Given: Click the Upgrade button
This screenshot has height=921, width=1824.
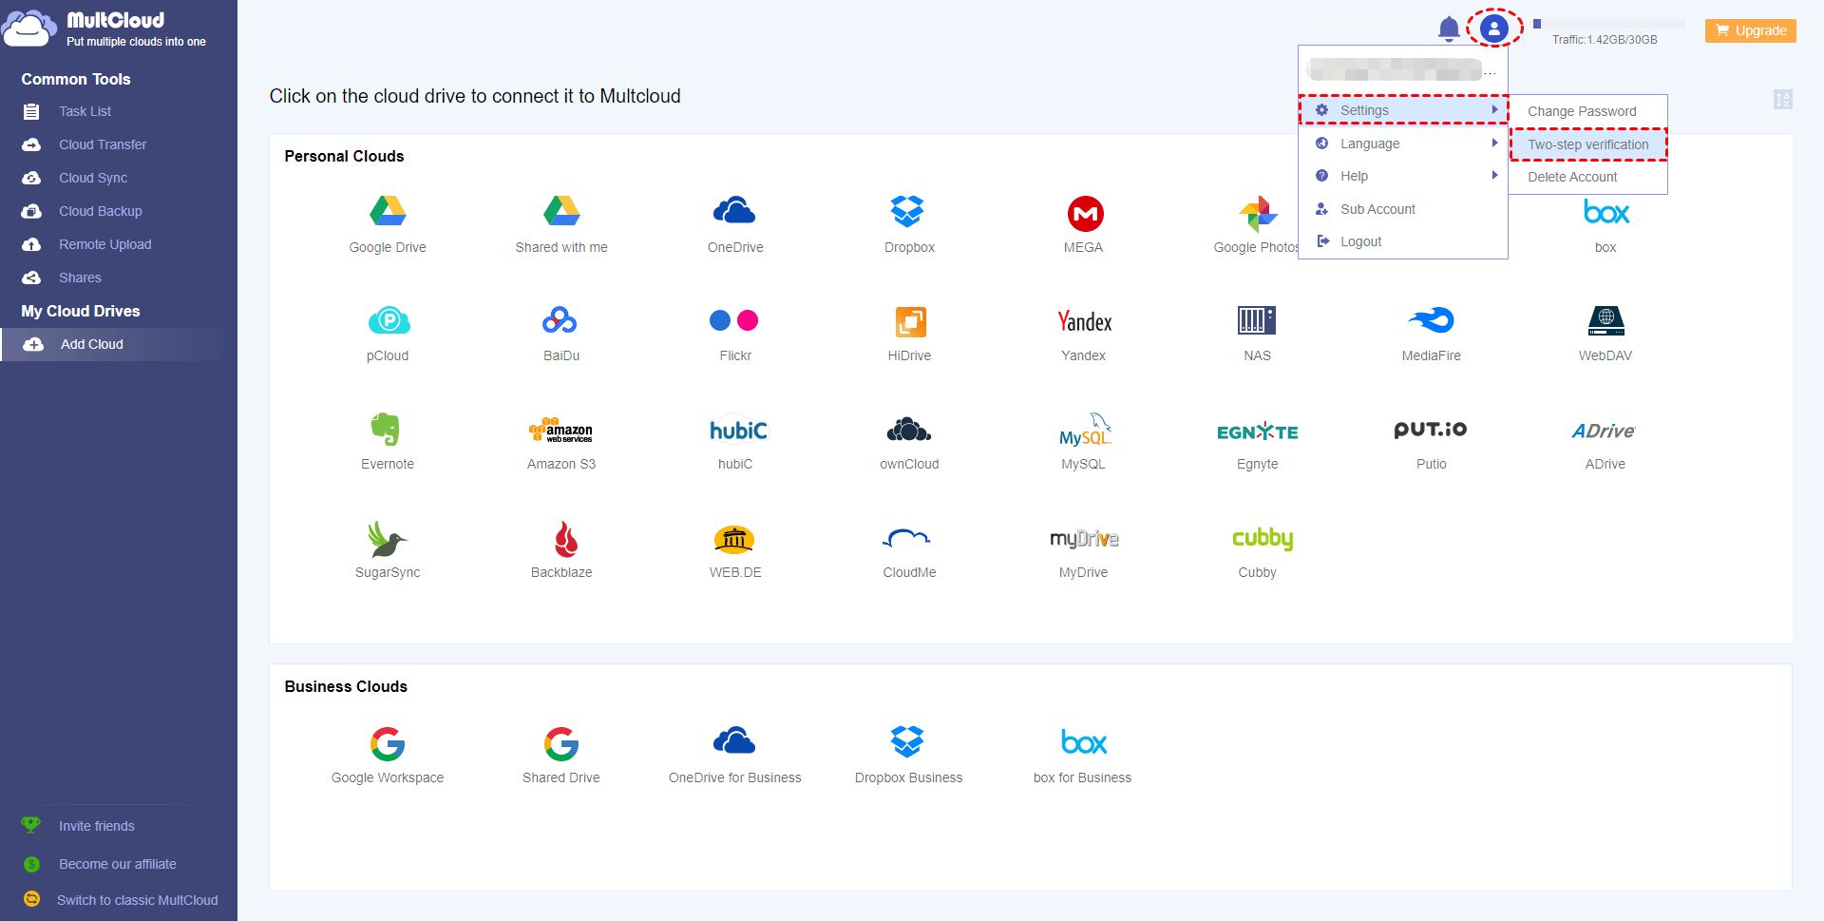Looking at the screenshot, I should click(1750, 30).
